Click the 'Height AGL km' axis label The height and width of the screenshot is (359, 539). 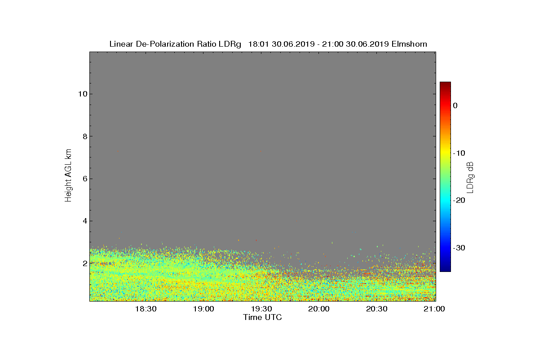point(69,175)
